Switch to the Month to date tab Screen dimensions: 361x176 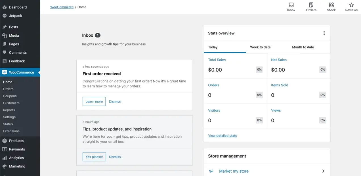tap(303, 47)
